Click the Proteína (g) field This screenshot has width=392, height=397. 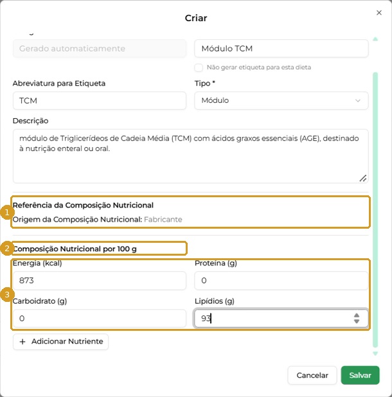pyautogui.click(x=281, y=281)
